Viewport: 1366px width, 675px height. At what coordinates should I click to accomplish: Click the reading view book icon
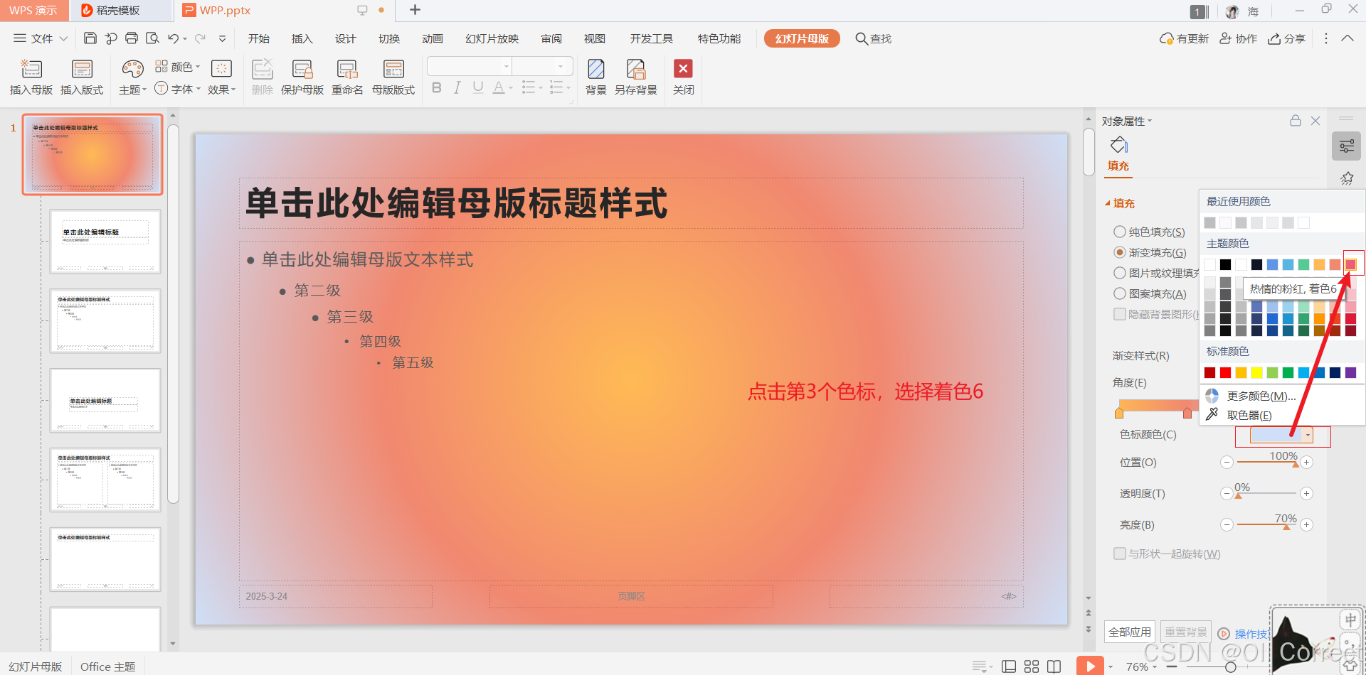point(1054,666)
